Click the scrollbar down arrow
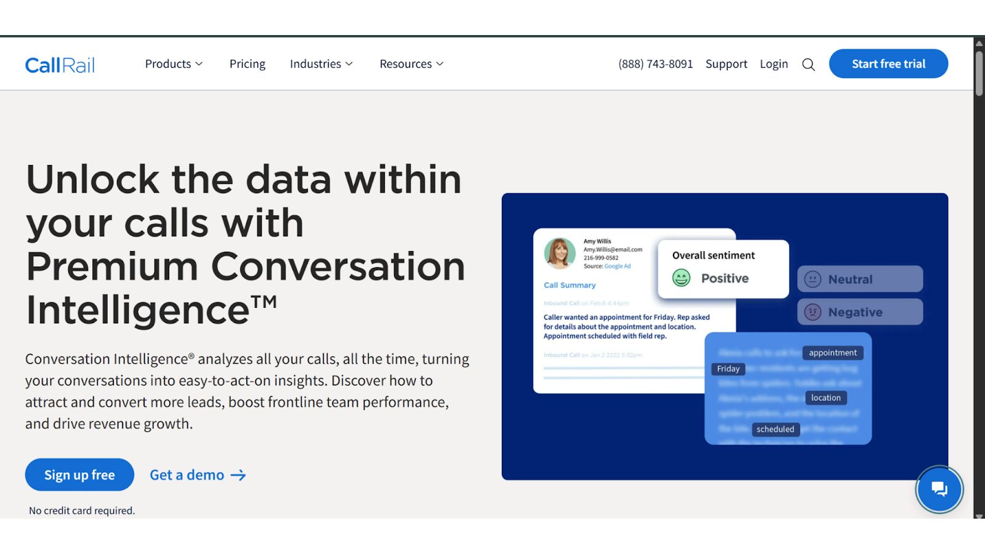 coord(979,516)
